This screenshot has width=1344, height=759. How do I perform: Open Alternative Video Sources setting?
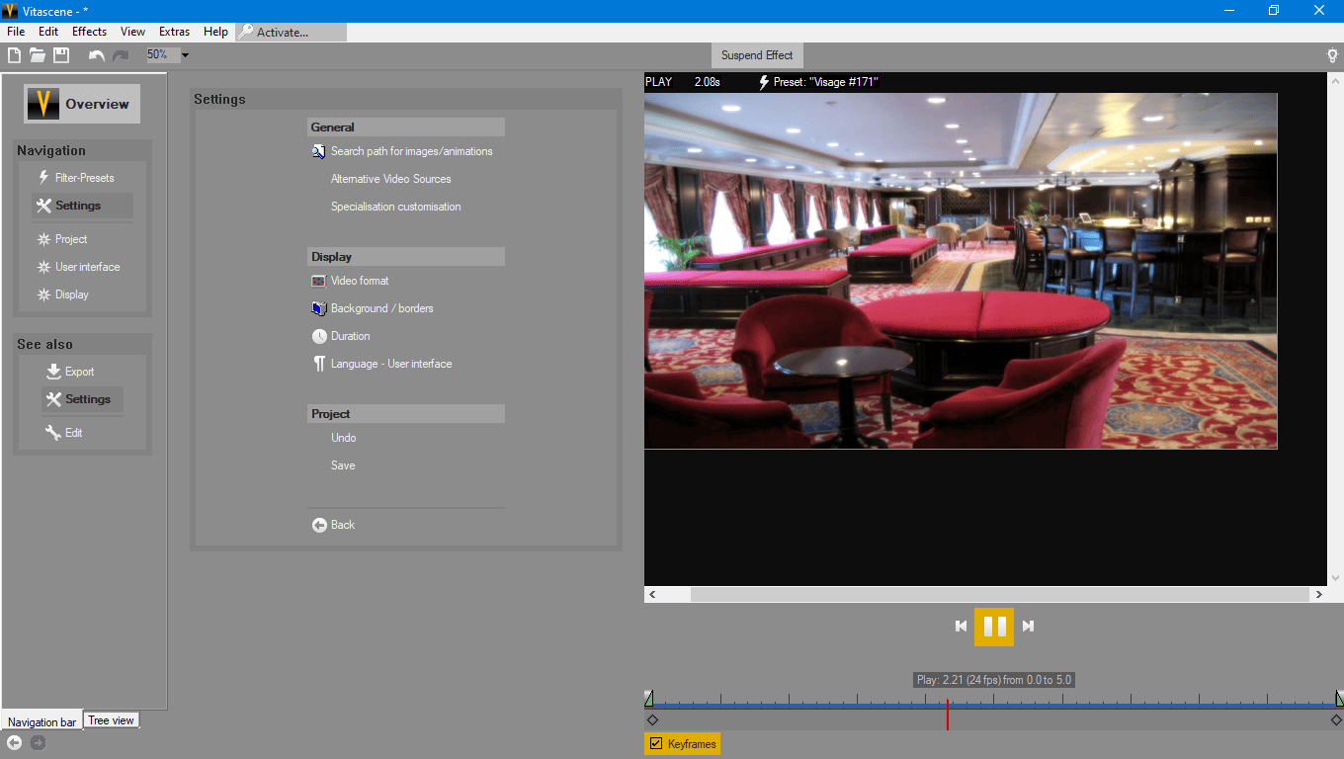(391, 179)
